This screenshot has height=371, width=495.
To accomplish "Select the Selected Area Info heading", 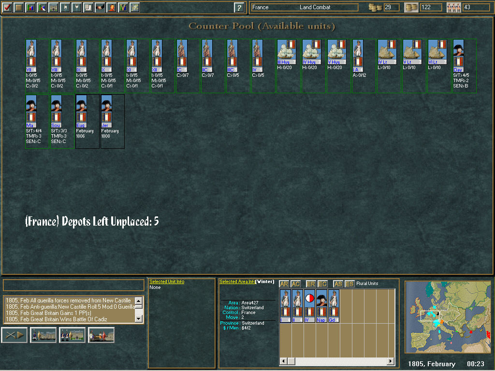I will click(237, 282).
